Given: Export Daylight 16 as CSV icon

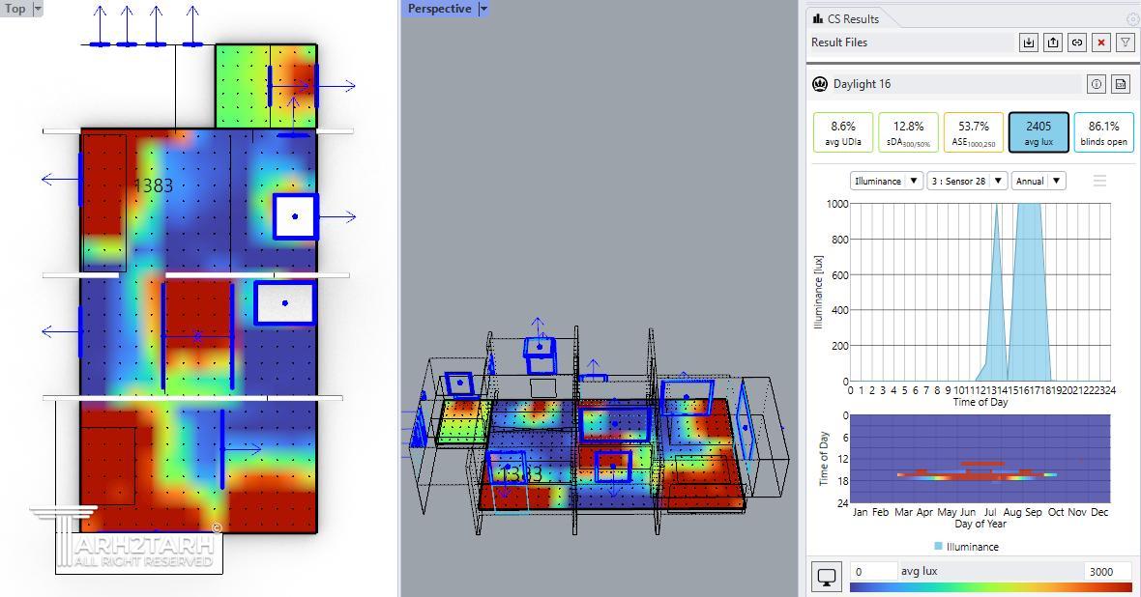Looking at the screenshot, I should tap(1121, 84).
